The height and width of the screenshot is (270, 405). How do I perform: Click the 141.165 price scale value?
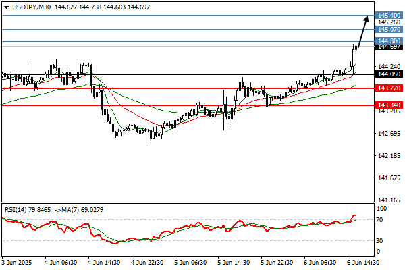point(389,200)
